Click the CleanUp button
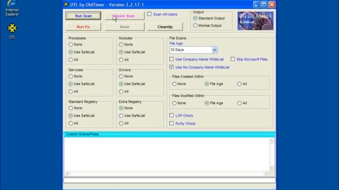 click(x=165, y=27)
